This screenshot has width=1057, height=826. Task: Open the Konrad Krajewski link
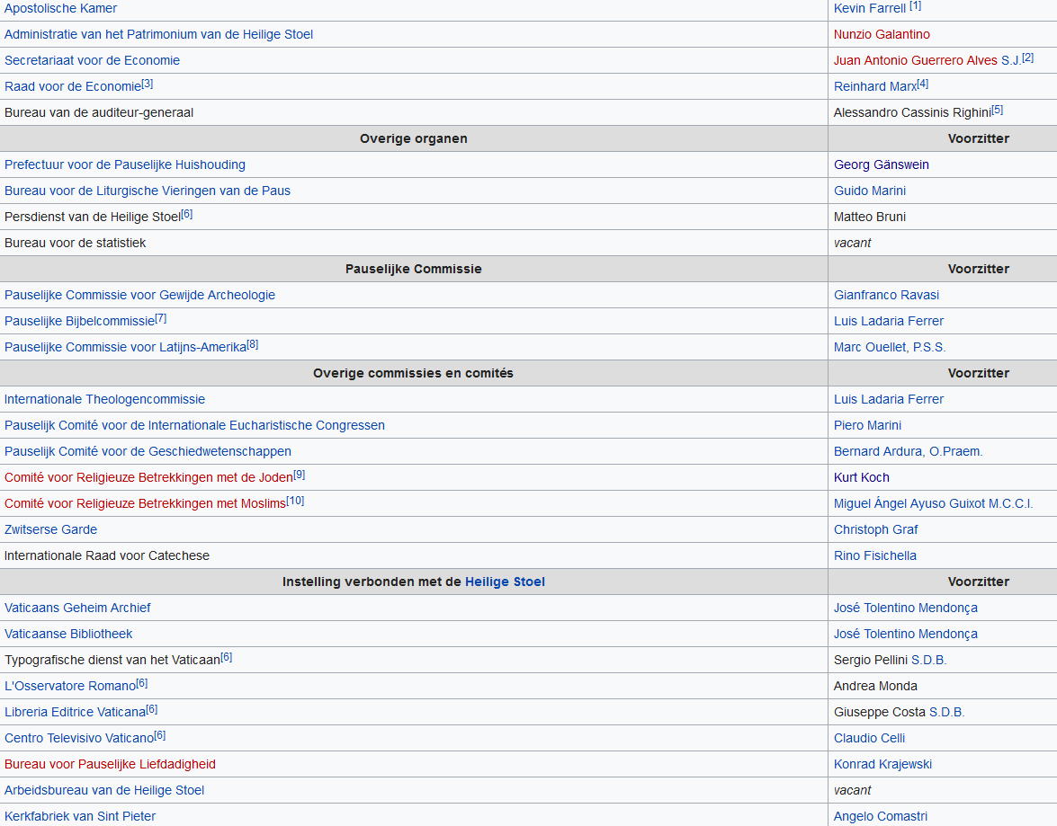[x=883, y=764]
